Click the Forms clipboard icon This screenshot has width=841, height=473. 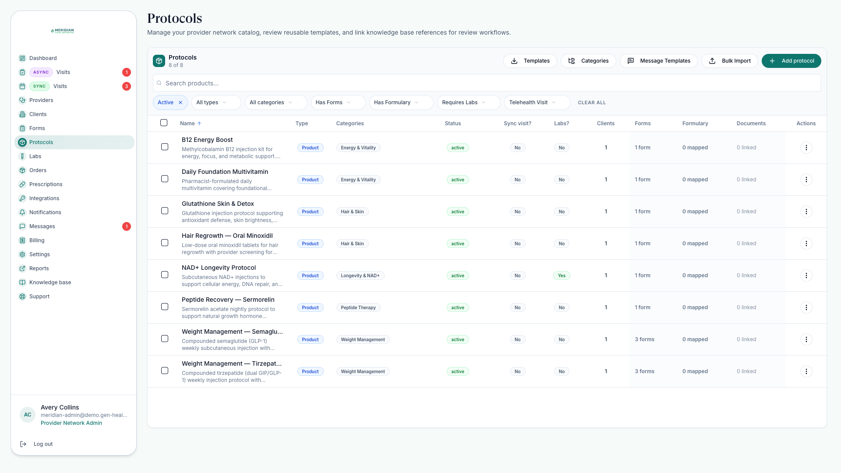[22, 128]
